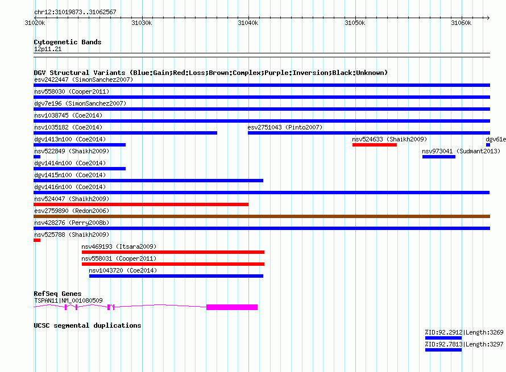Click the large magenta TSPAN11 exon block
The height and width of the screenshot is (372, 506).
pos(232,307)
